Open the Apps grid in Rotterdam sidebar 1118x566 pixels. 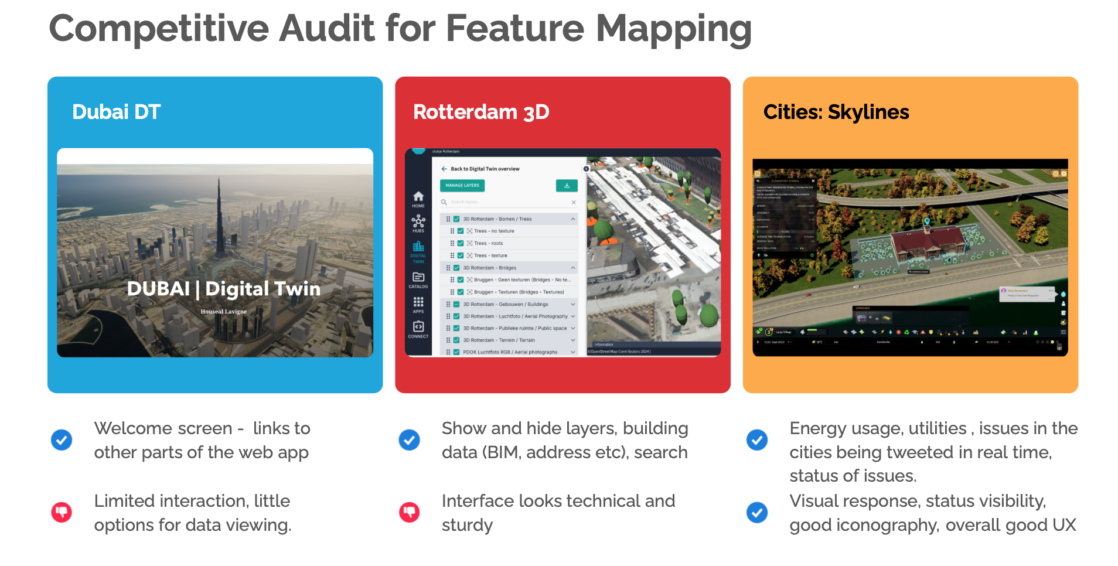[418, 305]
